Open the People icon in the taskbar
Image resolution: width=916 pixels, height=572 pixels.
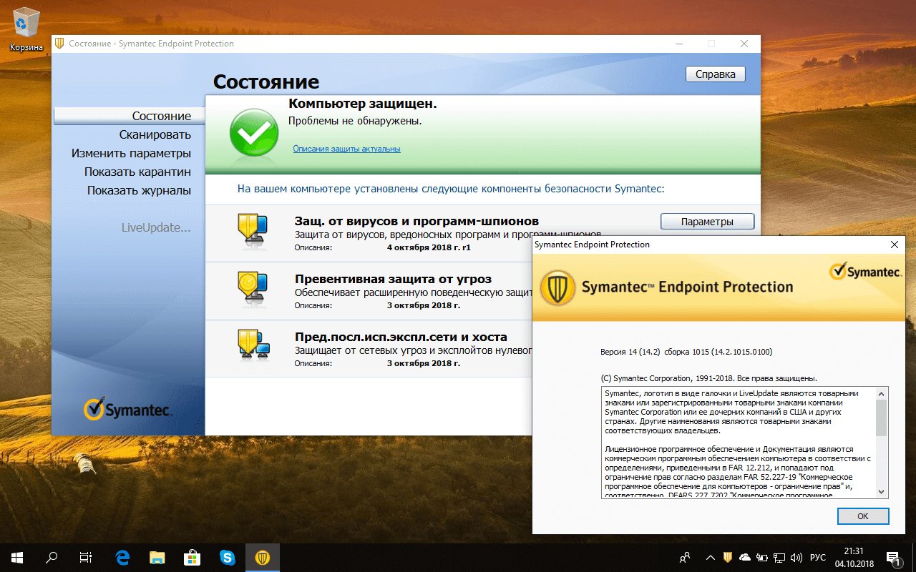click(686, 557)
